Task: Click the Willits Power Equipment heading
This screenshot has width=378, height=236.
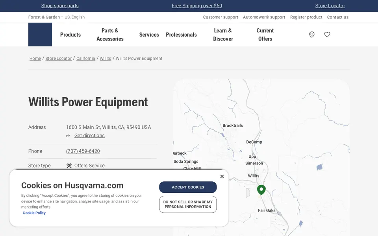Action: pos(88,102)
